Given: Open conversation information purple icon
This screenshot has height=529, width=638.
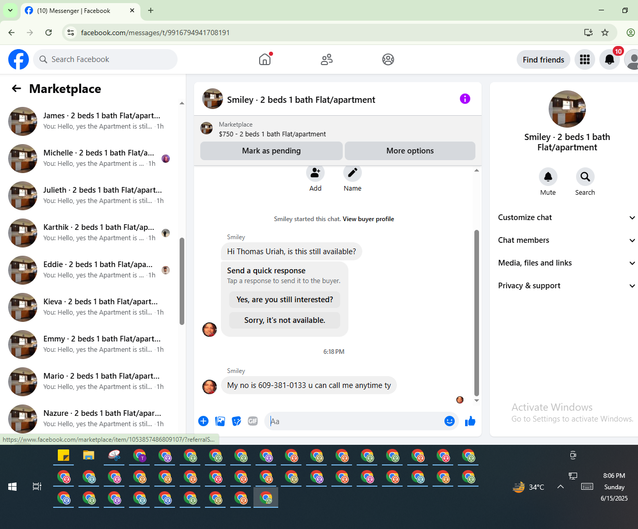Looking at the screenshot, I should tap(465, 99).
